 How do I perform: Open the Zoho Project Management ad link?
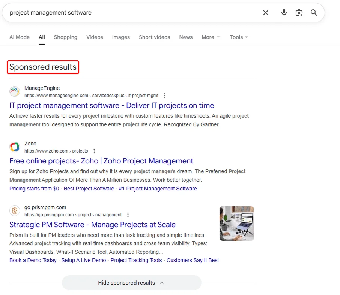(101, 161)
